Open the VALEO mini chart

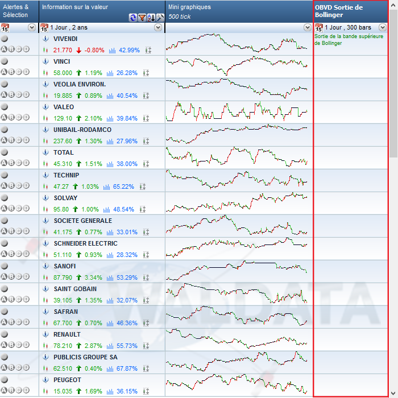click(x=237, y=111)
